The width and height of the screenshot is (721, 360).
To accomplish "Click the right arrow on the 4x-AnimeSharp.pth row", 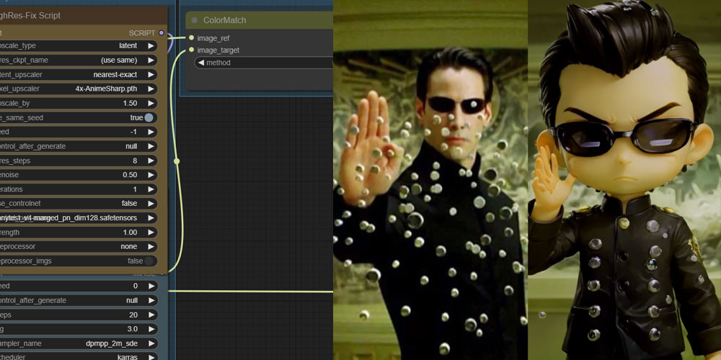I will [x=151, y=89].
